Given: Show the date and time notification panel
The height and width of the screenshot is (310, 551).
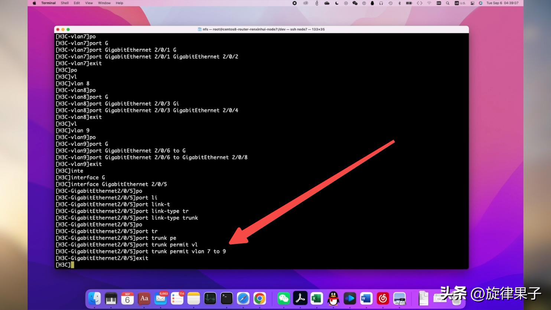Looking at the screenshot, I should click(x=502, y=3).
